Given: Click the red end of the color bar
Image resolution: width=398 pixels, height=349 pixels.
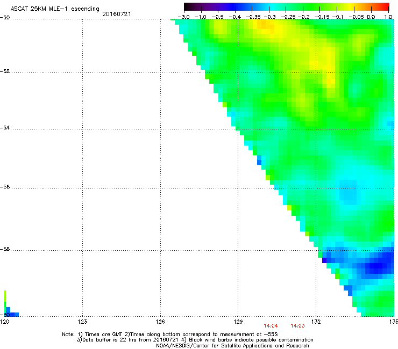Looking at the screenshot, I should pos(385,6).
